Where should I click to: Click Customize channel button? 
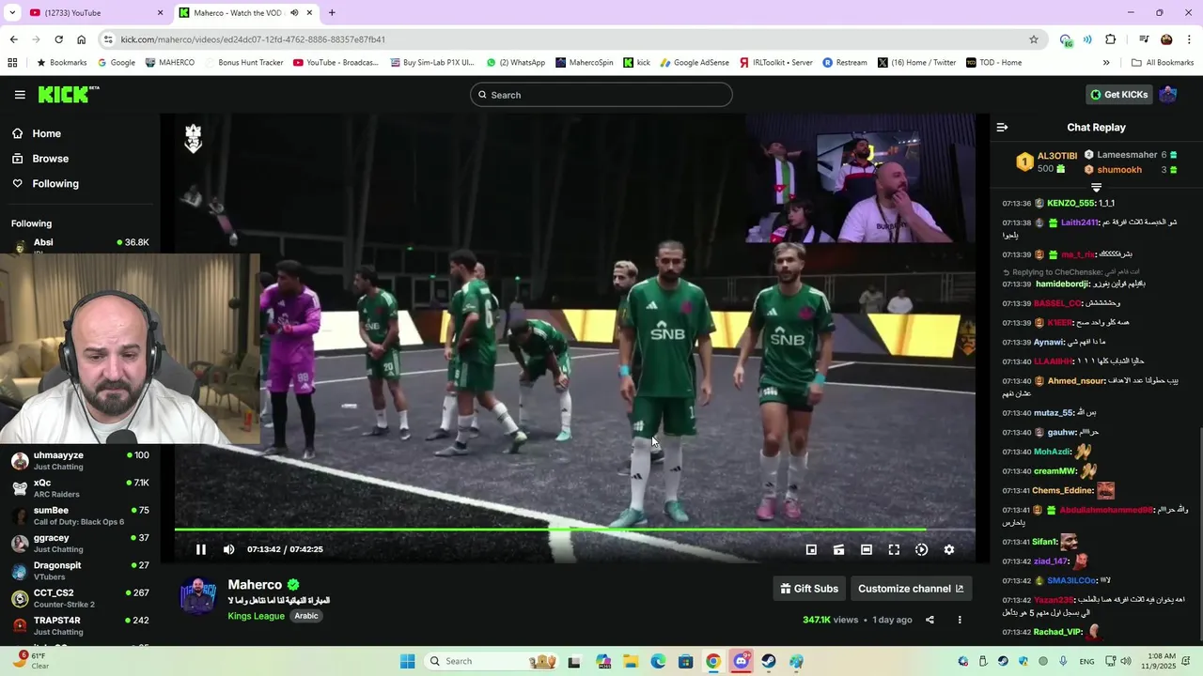tap(911, 589)
